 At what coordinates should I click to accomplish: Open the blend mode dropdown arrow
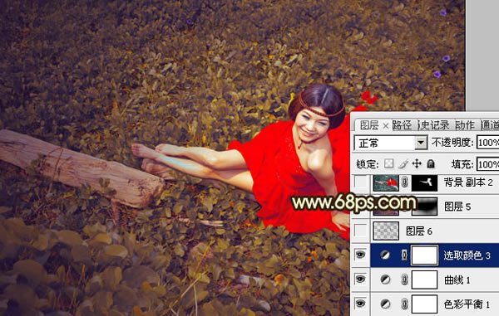coord(421,143)
